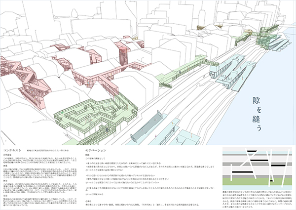
Task: Select the blue riverside pier platforms
Action: (x=231, y=73)
